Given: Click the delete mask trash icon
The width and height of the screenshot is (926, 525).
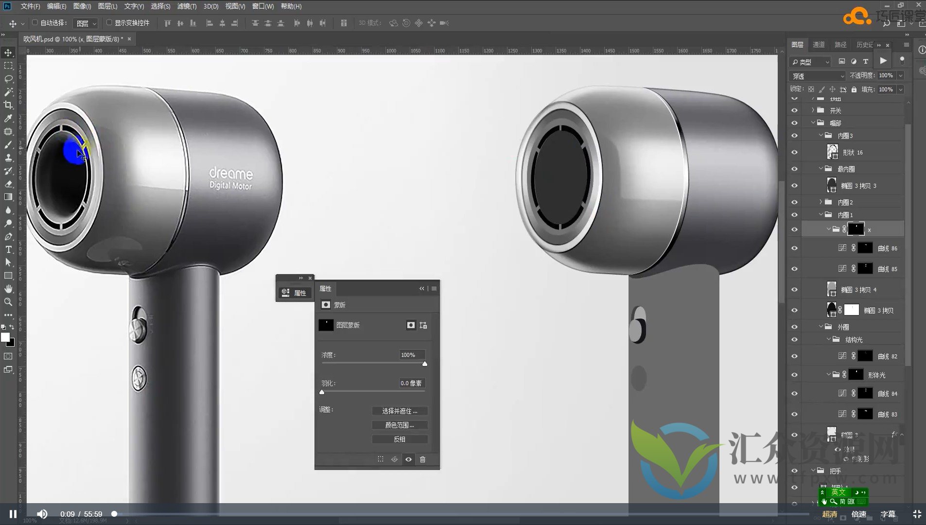Looking at the screenshot, I should (422, 459).
